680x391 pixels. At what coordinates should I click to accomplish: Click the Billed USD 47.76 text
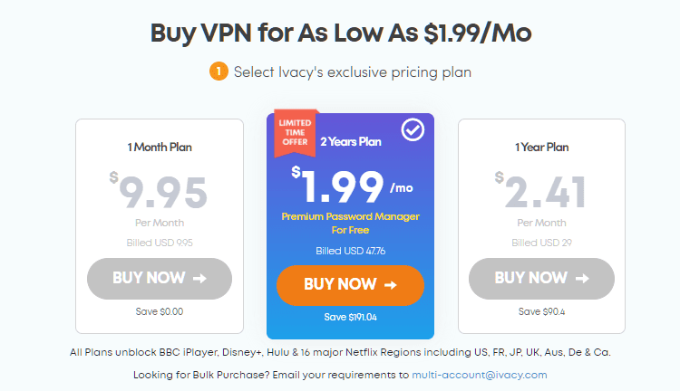350,251
